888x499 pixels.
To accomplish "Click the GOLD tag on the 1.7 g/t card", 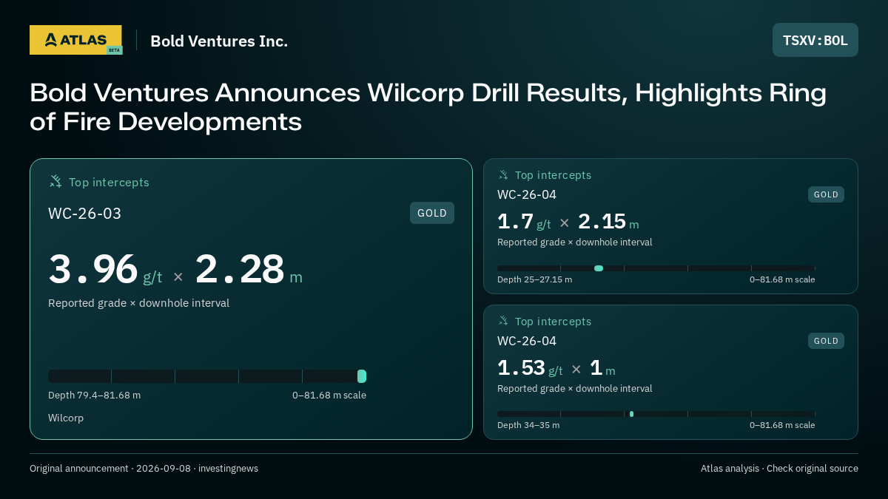I will [x=826, y=194].
